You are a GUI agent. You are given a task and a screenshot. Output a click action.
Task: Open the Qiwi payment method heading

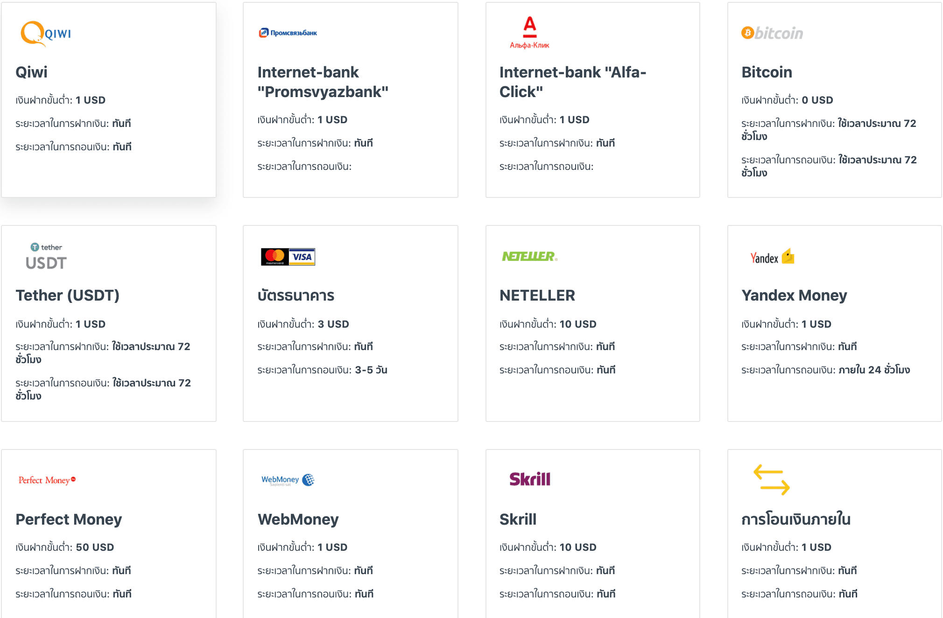click(31, 72)
